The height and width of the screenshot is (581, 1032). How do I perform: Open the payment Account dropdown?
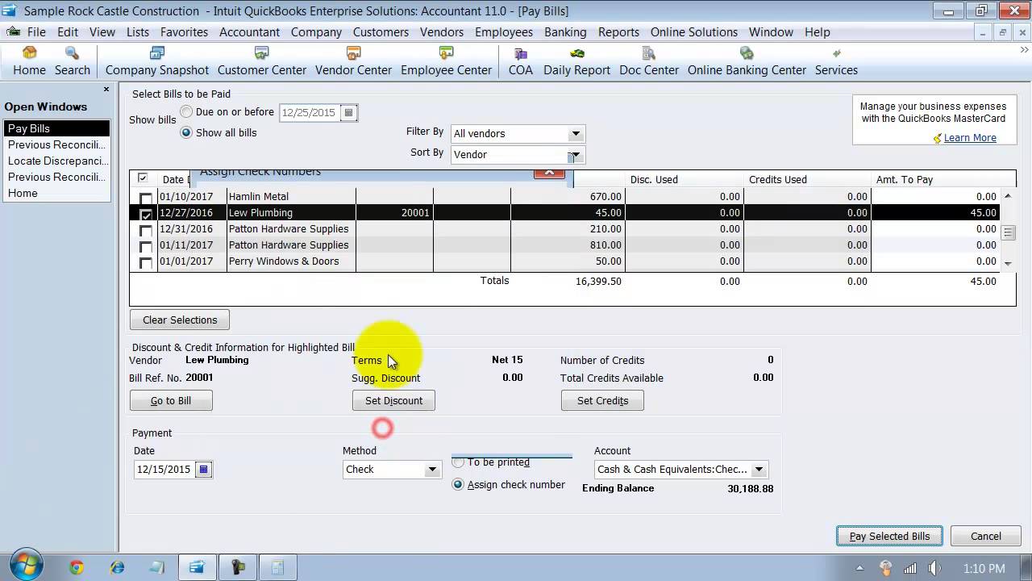[759, 469]
